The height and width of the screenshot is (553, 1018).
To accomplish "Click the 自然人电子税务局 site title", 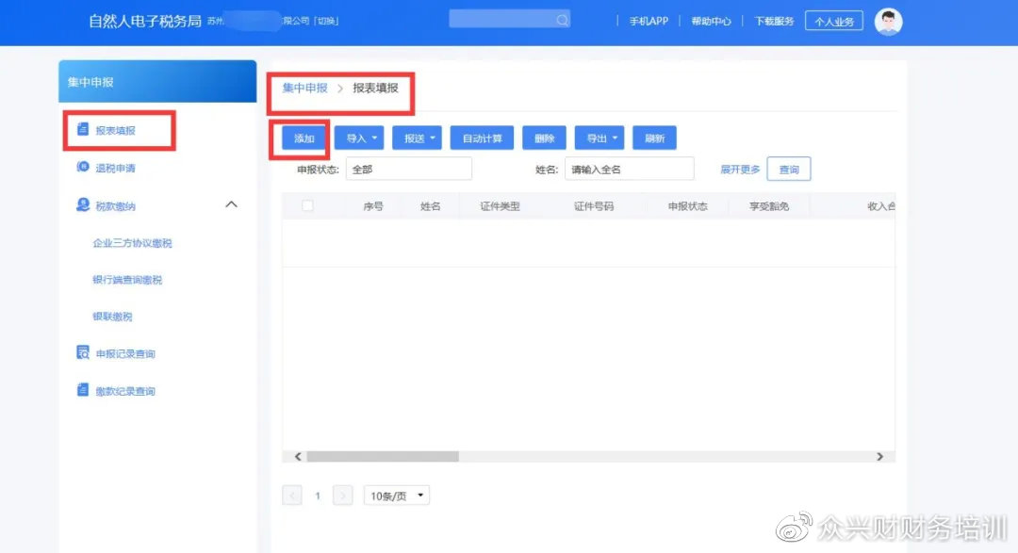I will point(145,21).
